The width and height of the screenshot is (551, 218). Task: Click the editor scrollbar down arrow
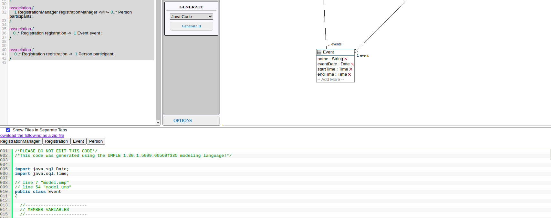(158, 123)
